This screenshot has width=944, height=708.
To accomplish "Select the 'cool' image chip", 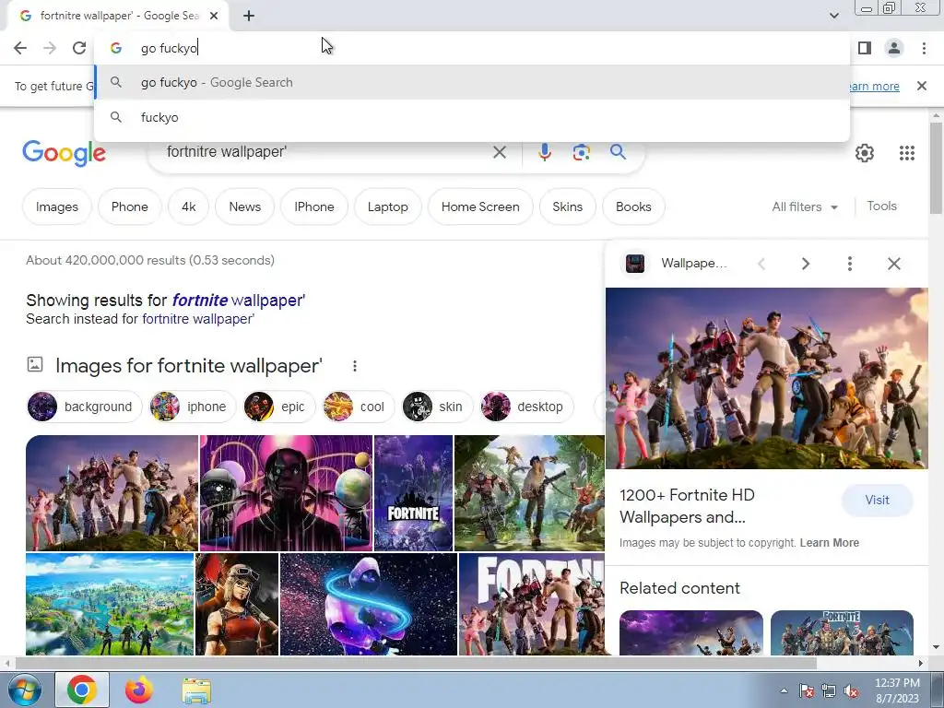I will (357, 407).
